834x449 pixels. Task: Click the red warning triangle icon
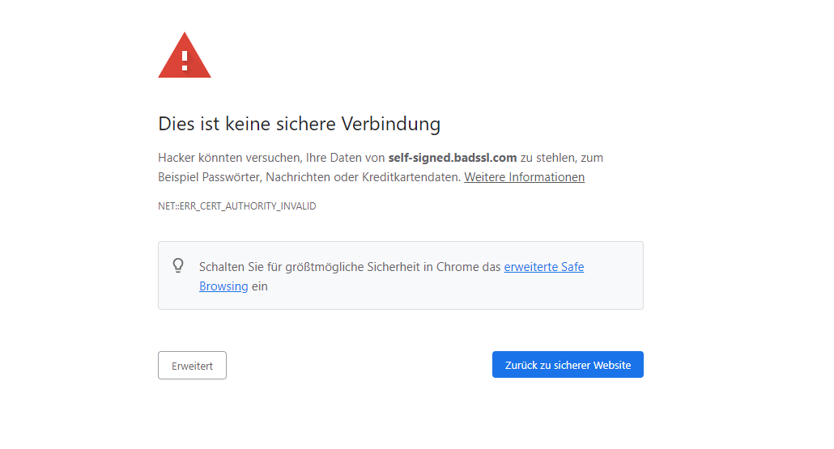(x=185, y=55)
